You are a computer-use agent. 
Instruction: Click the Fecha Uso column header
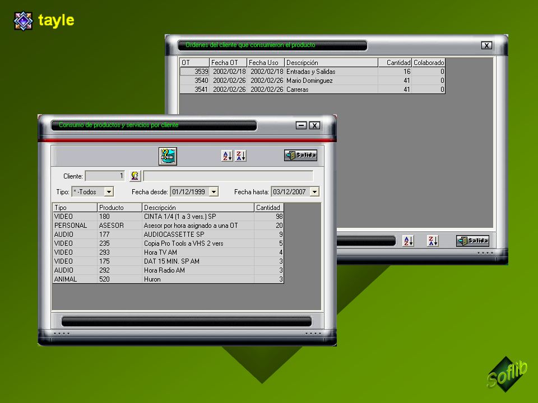pos(266,63)
